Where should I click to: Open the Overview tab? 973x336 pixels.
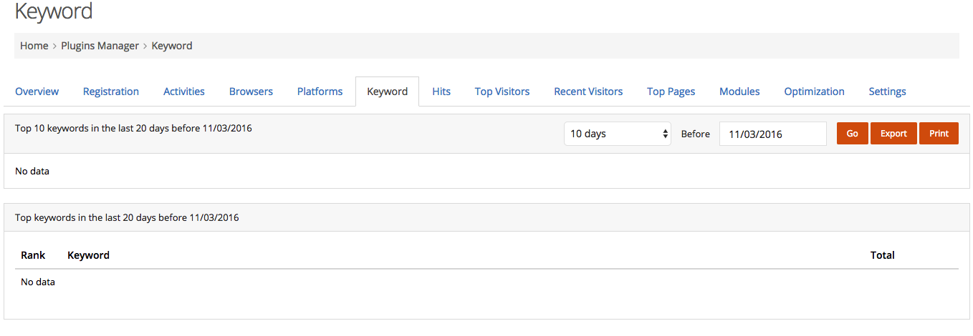pyautogui.click(x=37, y=92)
